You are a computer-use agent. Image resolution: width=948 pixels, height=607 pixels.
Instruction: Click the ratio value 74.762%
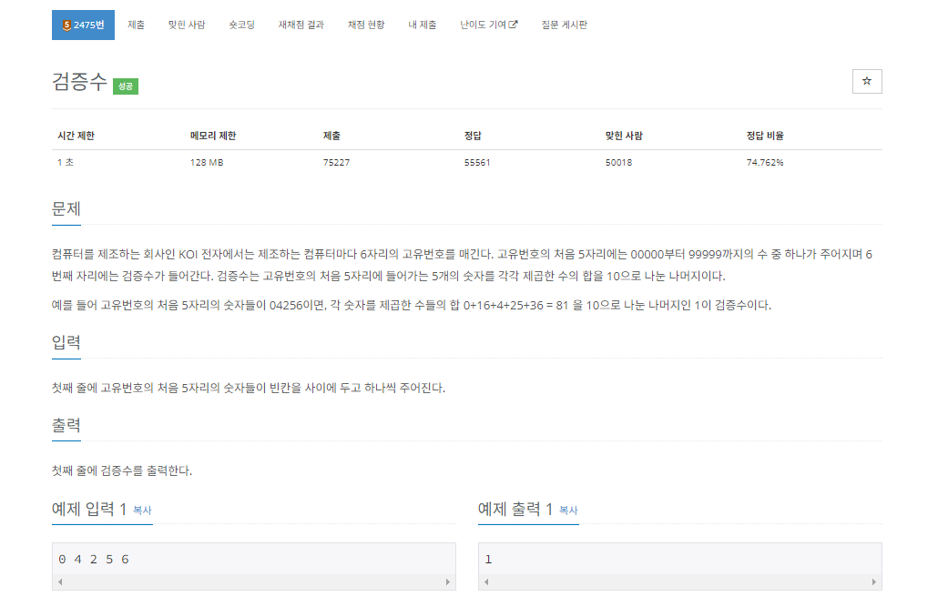click(x=765, y=163)
